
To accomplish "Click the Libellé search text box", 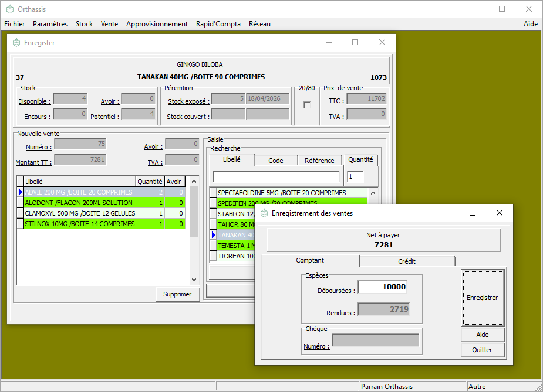I will [276, 176].
